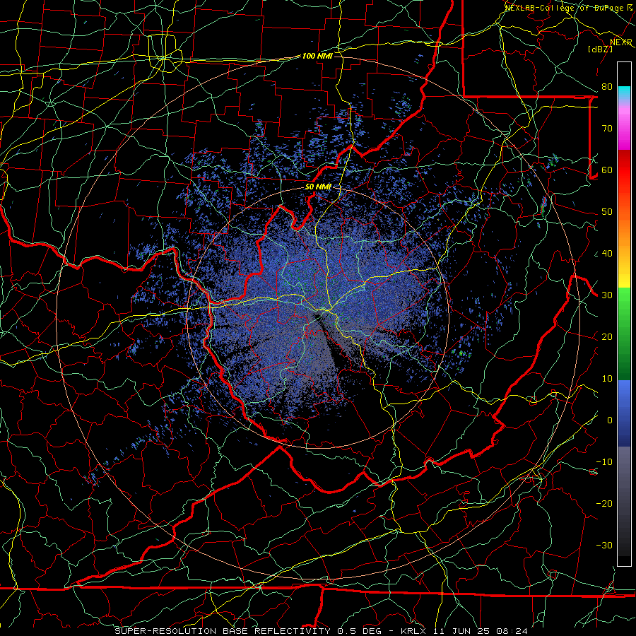Click the dBZ unit label above the legend

pos(600,49)
